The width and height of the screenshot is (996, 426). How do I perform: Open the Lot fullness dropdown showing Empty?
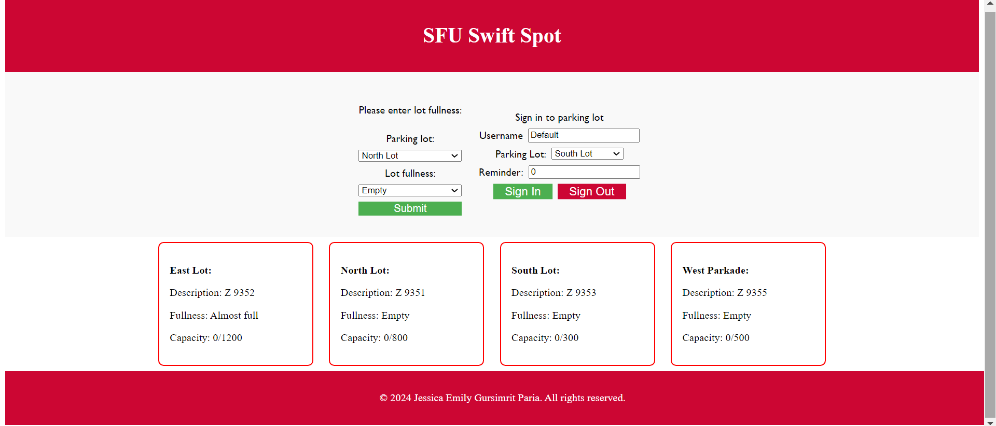(410, 190)
